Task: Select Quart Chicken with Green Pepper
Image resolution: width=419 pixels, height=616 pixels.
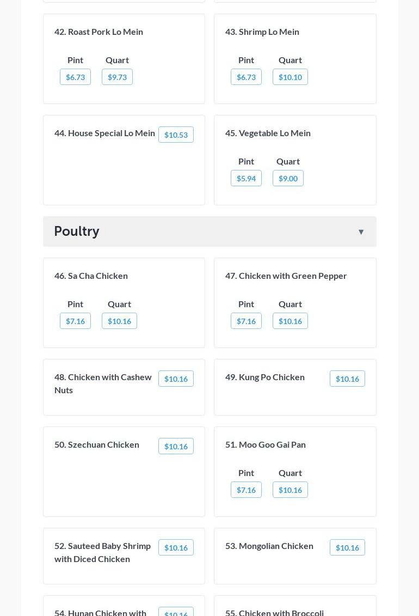Action: 290,321
